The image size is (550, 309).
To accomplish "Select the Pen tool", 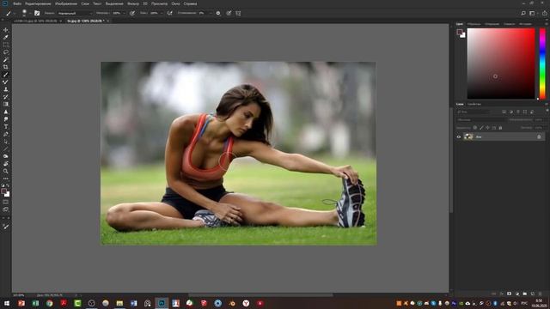I will (x=6, y=134).
